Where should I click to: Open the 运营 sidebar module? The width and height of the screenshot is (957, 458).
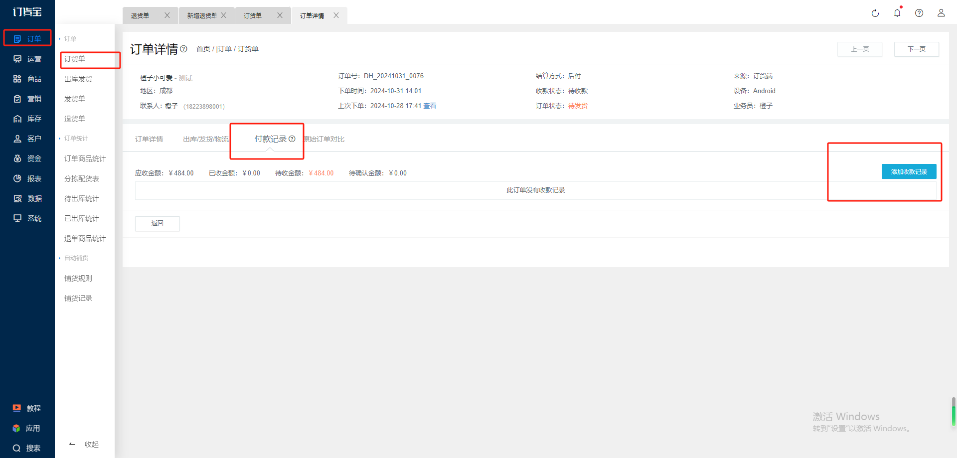[27, 59]
